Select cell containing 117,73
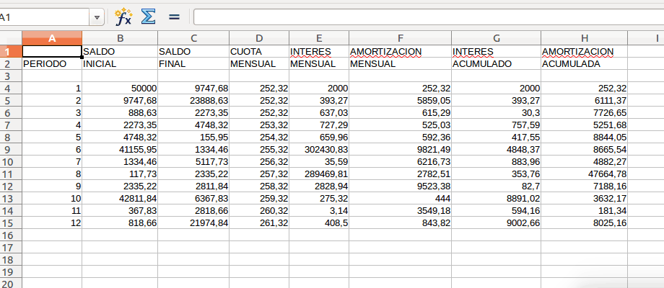This screenshot has height=288, width=664. (120, 174)
